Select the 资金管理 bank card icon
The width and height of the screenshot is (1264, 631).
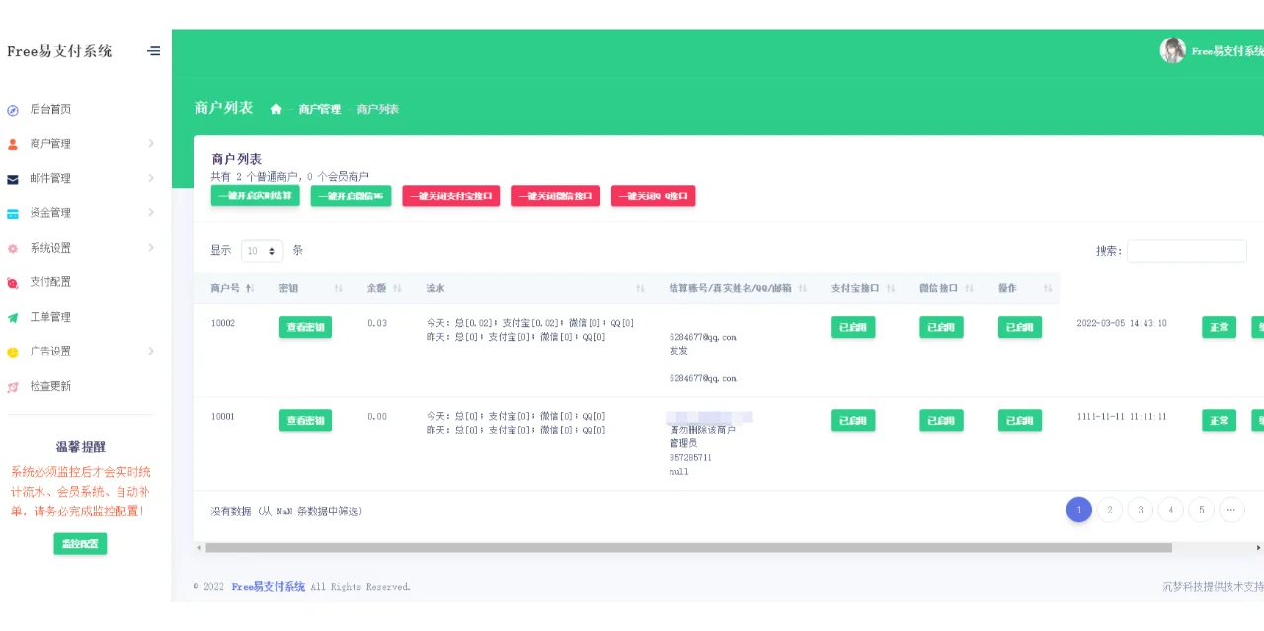point(11,212)
